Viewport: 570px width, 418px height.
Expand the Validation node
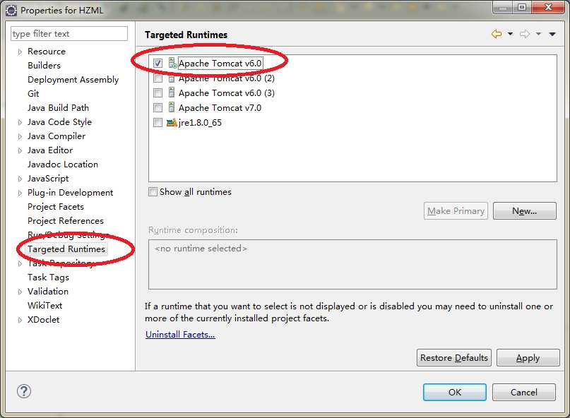click(x=20, y=292)
